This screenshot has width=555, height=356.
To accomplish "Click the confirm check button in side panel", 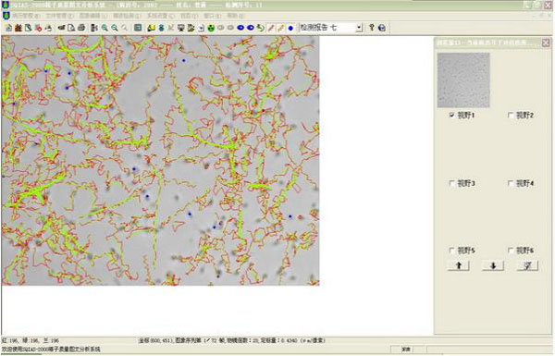I will pyautogui.click(x=527, y=265).
